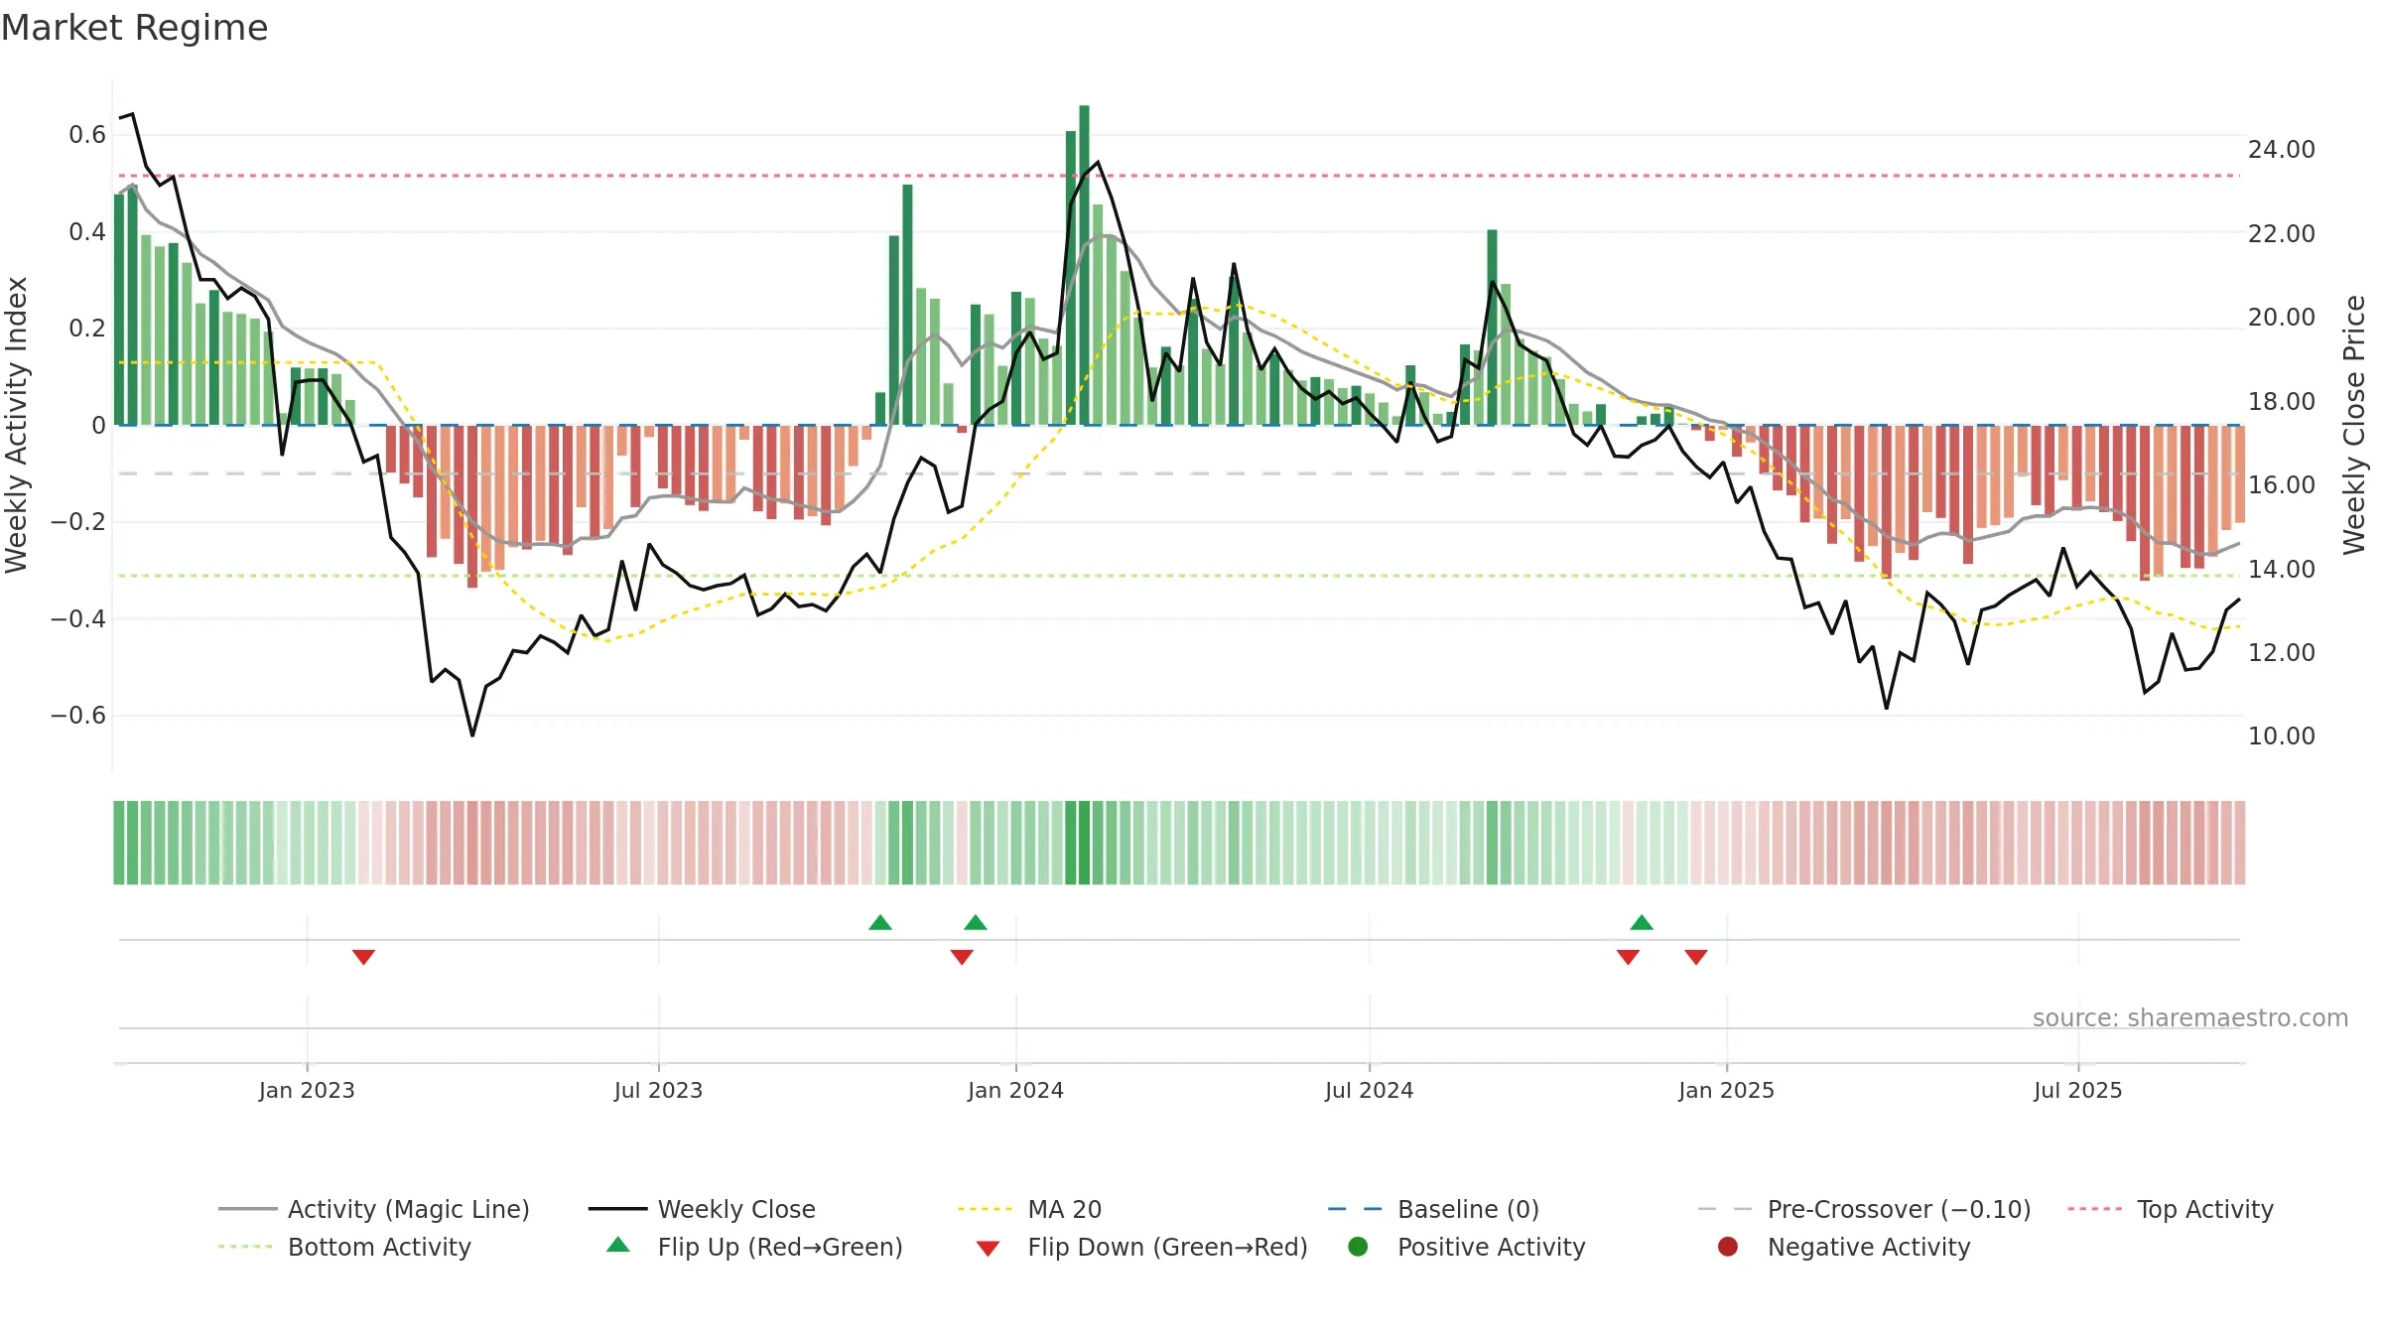The height and width of the screenshot is (1340, 2382).
Task: Toggle the Weekly Close legend entry
Action: [702, 1209]
